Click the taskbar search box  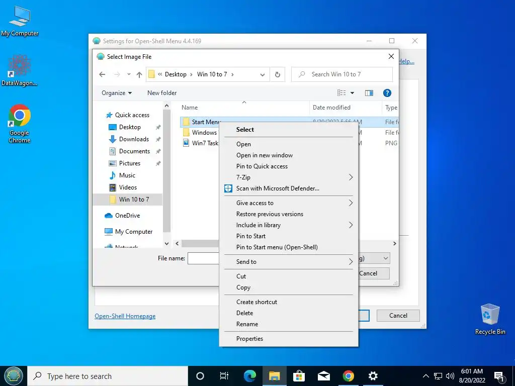[x=108, y=376]
